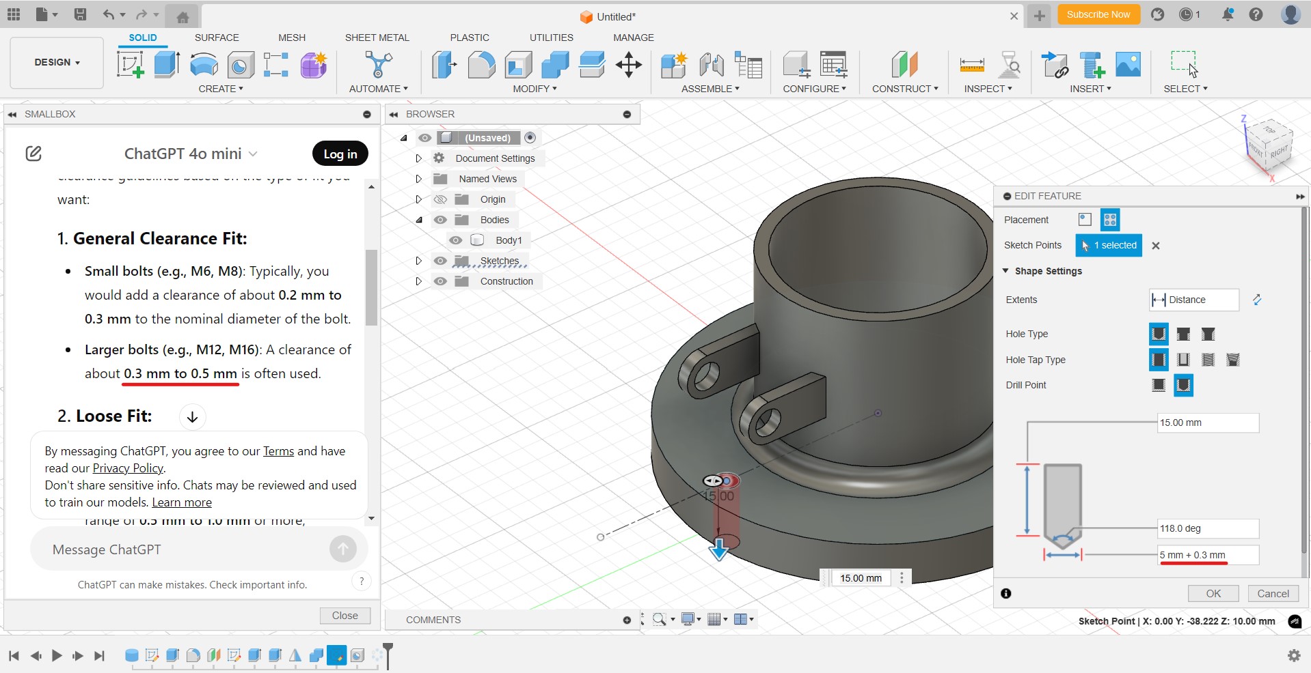Click the Move/Copy tool icon
Image resolution: width=1311 pixels, height=673 pixels.
point(628,65)
